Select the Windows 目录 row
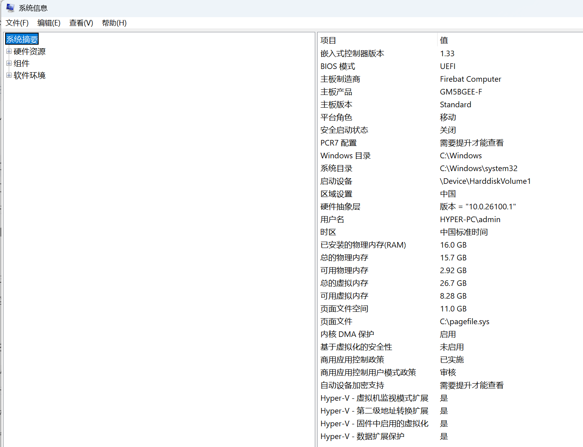The width and height of the screenshot is (583, 447). (x=450, y=156)
